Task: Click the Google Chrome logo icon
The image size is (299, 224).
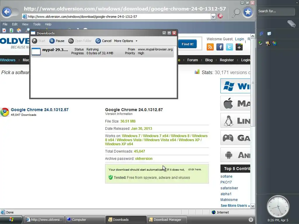Action: (5, 112)
